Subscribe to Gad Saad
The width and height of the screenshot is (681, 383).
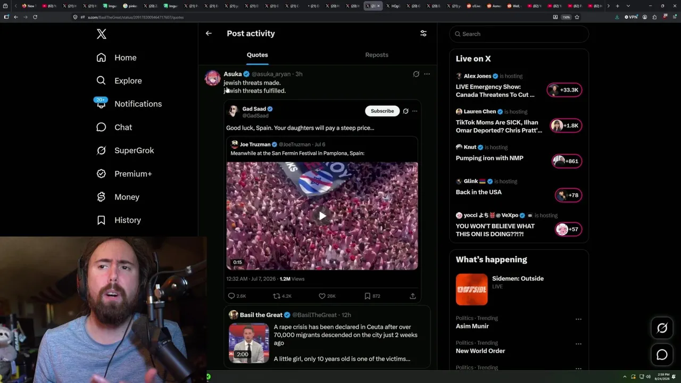383,111
